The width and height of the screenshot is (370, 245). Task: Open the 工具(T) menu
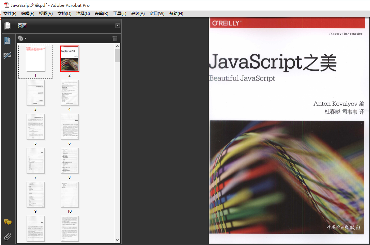120,14
